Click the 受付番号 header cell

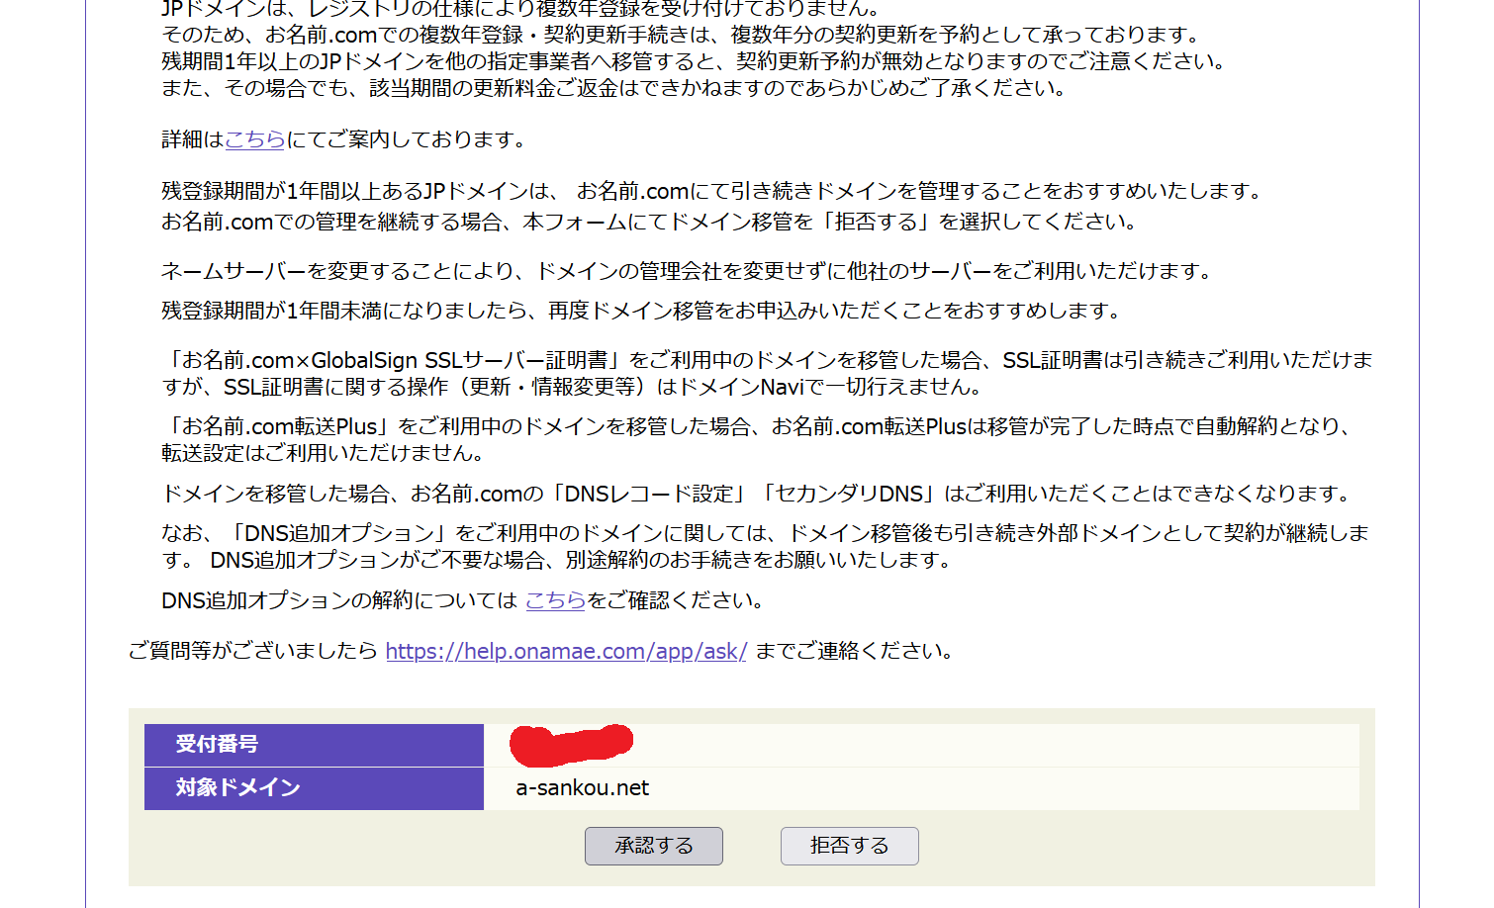coord(314,744)
